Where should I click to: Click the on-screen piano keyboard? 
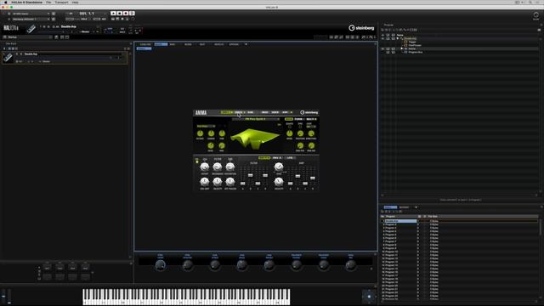point(186,297)
